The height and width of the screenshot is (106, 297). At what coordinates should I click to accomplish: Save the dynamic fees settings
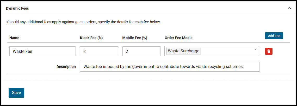click(x=16, y=93)
